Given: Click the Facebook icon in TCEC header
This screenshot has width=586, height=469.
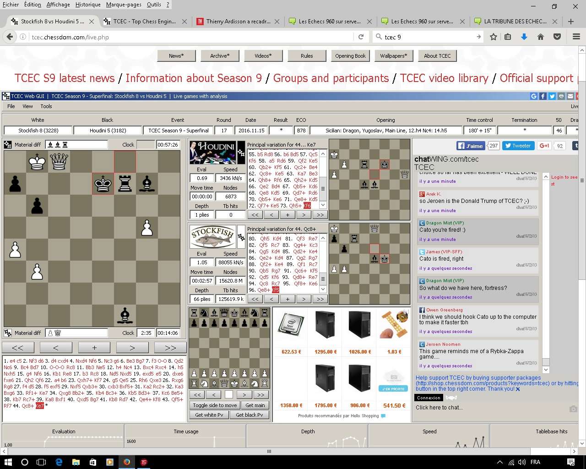Looking at the screenshot, I should (x=543, y=96).
